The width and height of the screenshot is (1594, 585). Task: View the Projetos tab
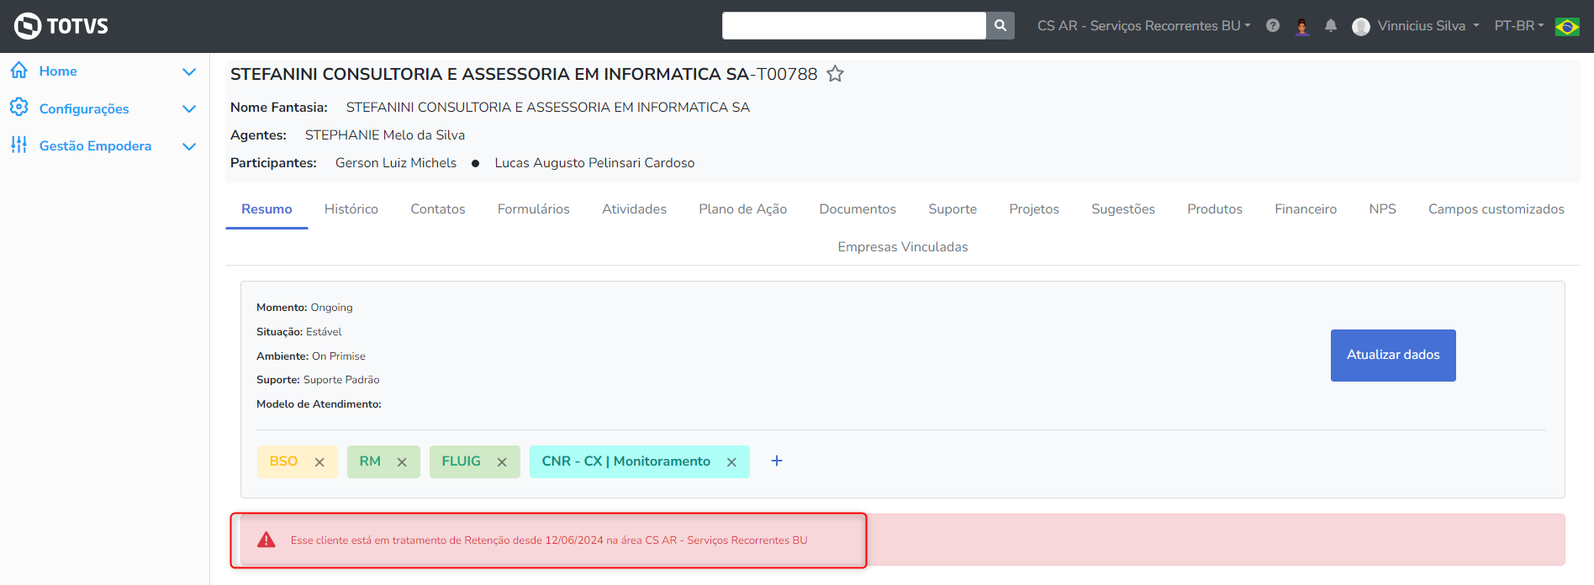[1034, 209]
